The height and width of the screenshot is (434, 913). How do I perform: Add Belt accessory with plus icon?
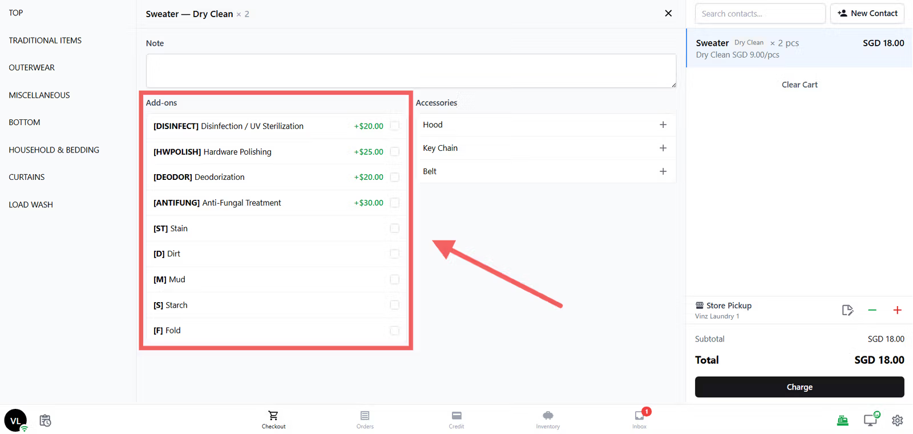(663, 171)
